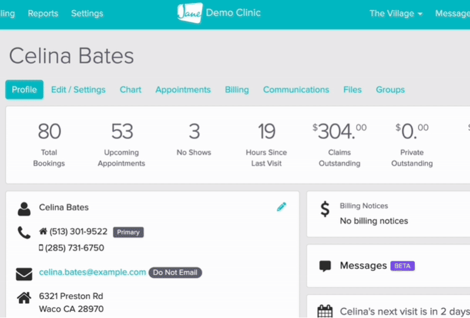This screenshot has height=318, width=470.
Task: Click the next visit calendar icon
Action: pyautogui.click(x=325, y=312)
